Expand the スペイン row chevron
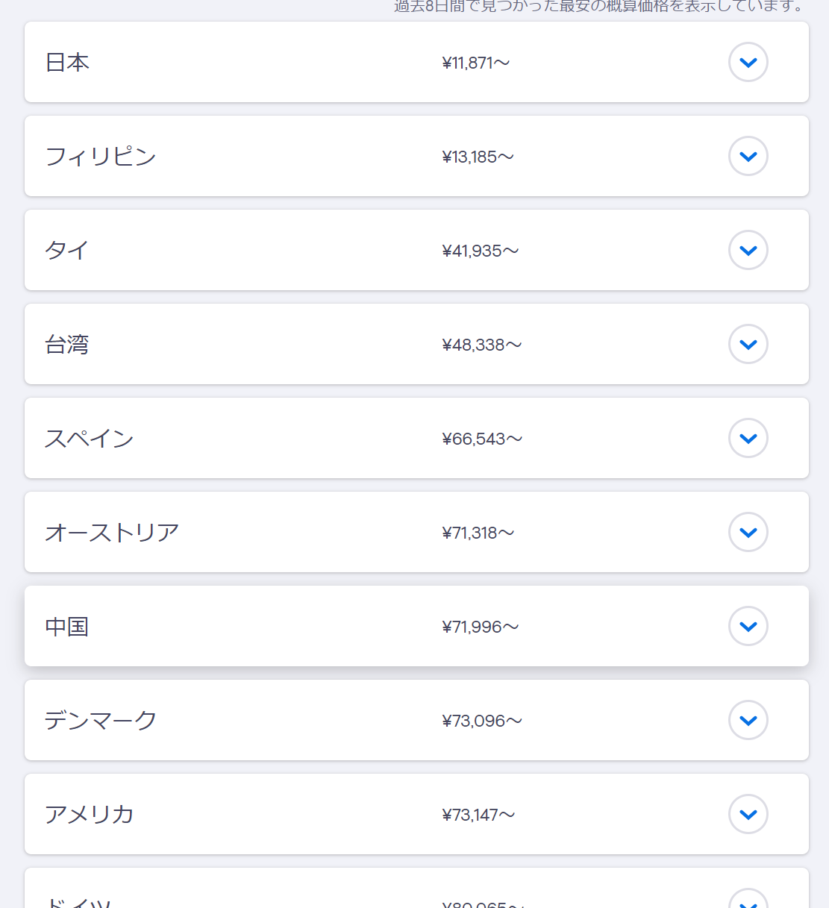 point(748,438)
